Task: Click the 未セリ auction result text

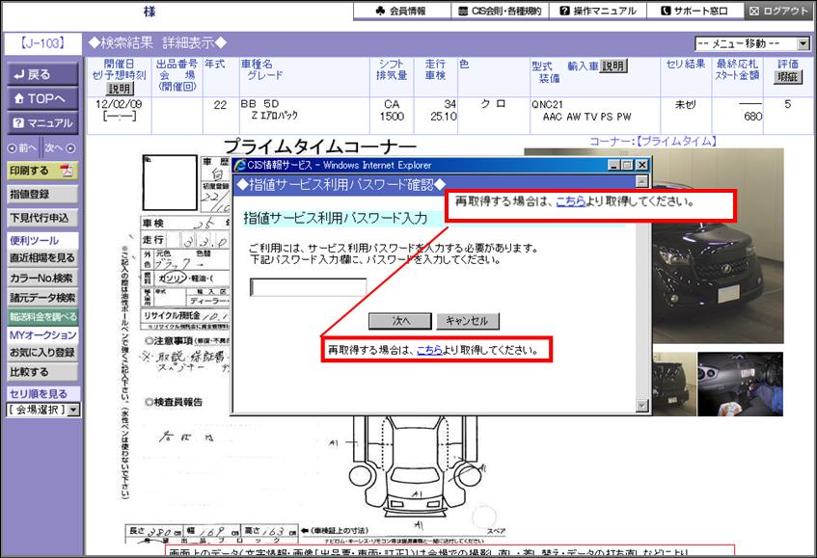Action: 685,105
